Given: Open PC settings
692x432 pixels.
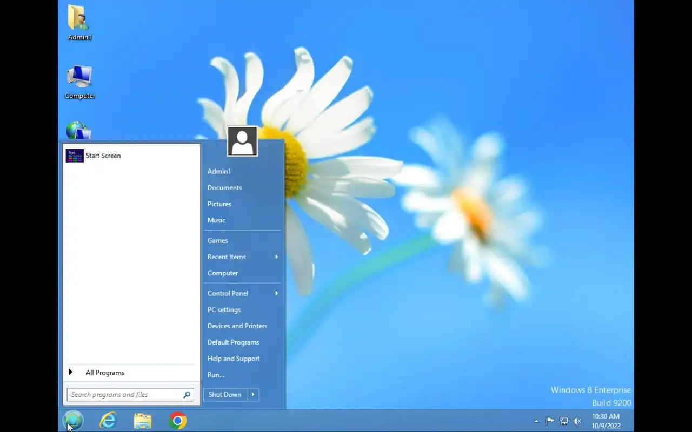Looking at the screenshot, I should tap(224, 310).
